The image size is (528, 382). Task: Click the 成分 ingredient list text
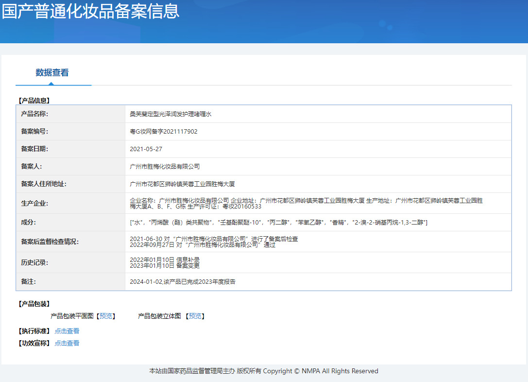pyautogui.click(x=278, y=223)
